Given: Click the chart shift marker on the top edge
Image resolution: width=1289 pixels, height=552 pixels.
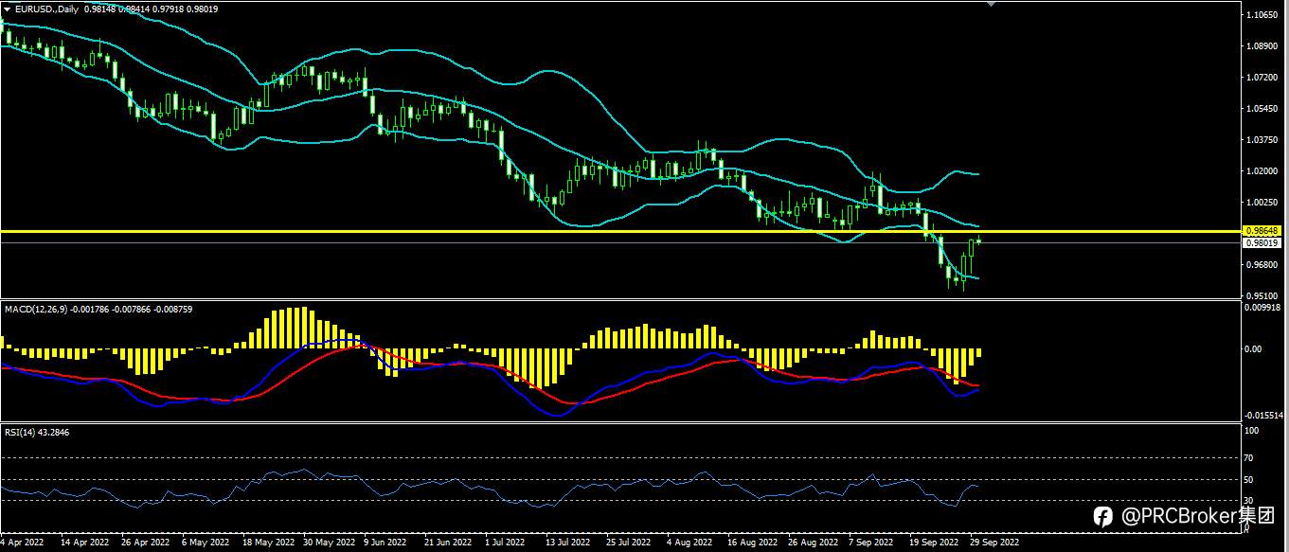Looking at the screenshot, I should 991,4.
